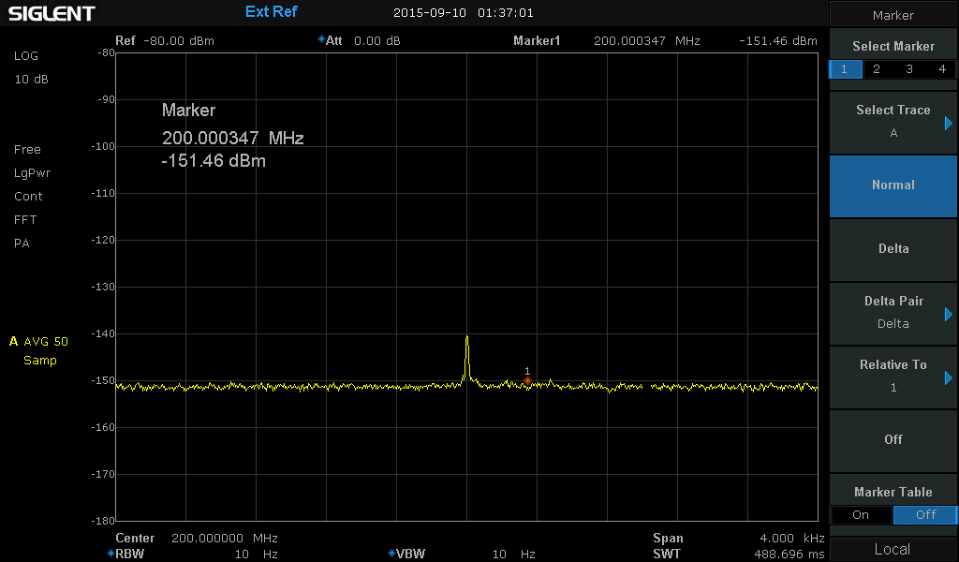This screenshot has width=959, height=562.
Task: Select marker 2 in Select Marker
Action: tap(877, 69)
